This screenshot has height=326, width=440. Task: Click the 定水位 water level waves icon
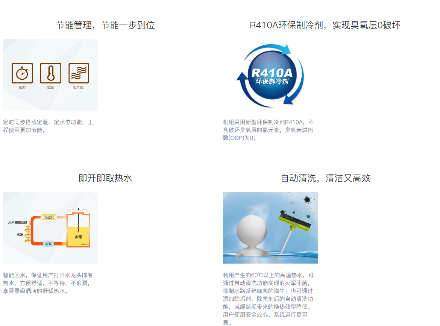click(79, 73)
